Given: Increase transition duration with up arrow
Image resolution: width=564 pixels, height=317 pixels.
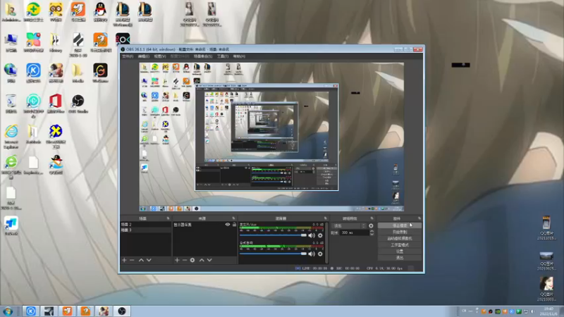Looking at the screenshot, I should point(372,232).
